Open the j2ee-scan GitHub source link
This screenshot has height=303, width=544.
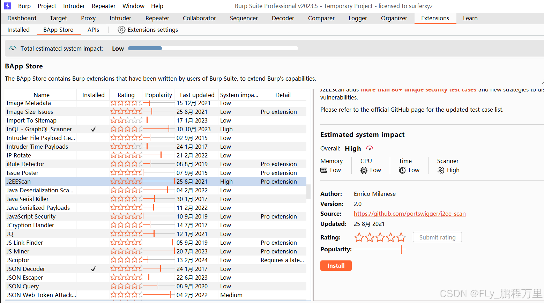click(x=410, y=214)
